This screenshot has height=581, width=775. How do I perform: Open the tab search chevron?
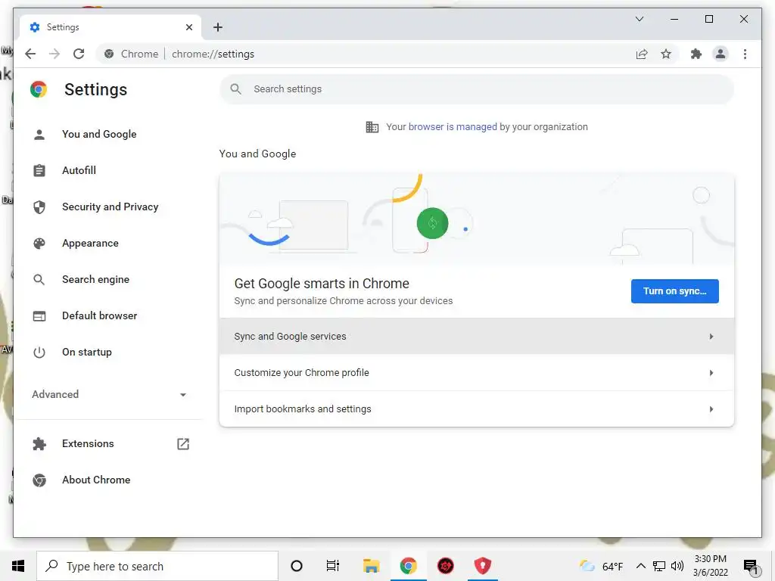[x=639, y=19]
